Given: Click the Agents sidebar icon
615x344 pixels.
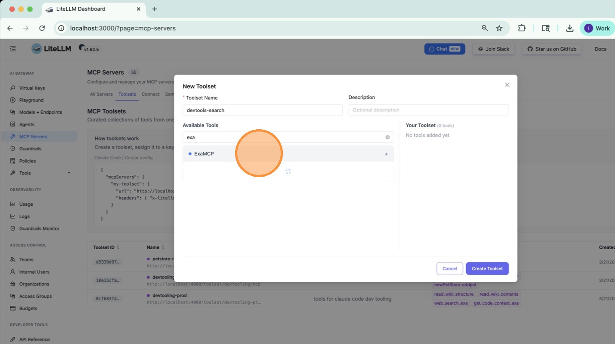Looking at the screenshot, I should point(13,124).
